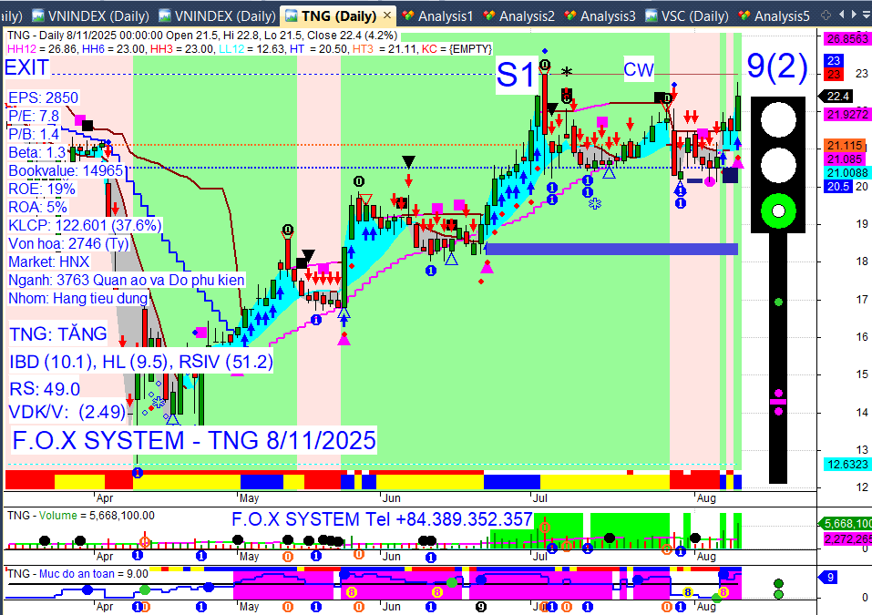Click the blue horizontal support zone bar

point(611,249)
